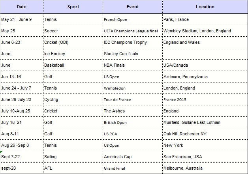Click the Tour de France cell

click(x=133, y=99)
